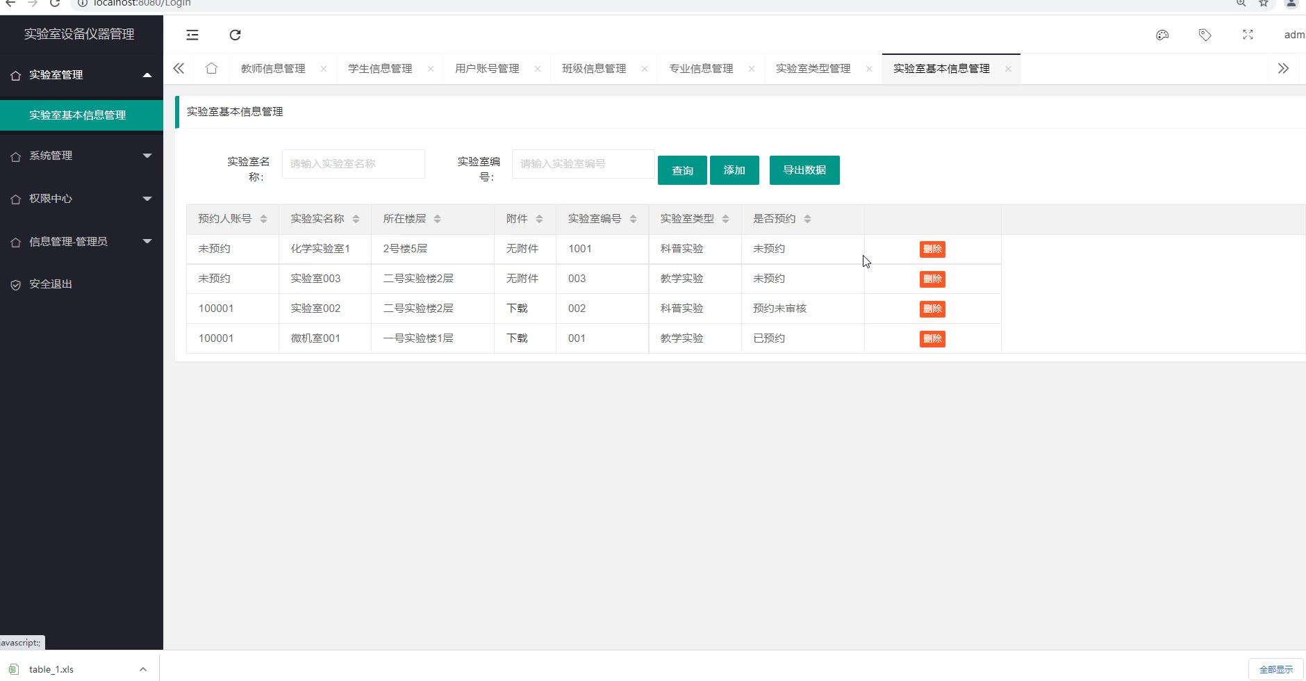Image resolution: width=1306 pixels, height=681 pixels.
Task: Download attachment for 实验室002
Action: click(517, 309)
